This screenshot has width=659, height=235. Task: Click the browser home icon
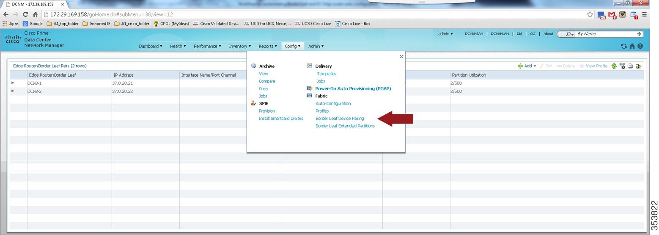pyautogui.click(x=36, y=14)
